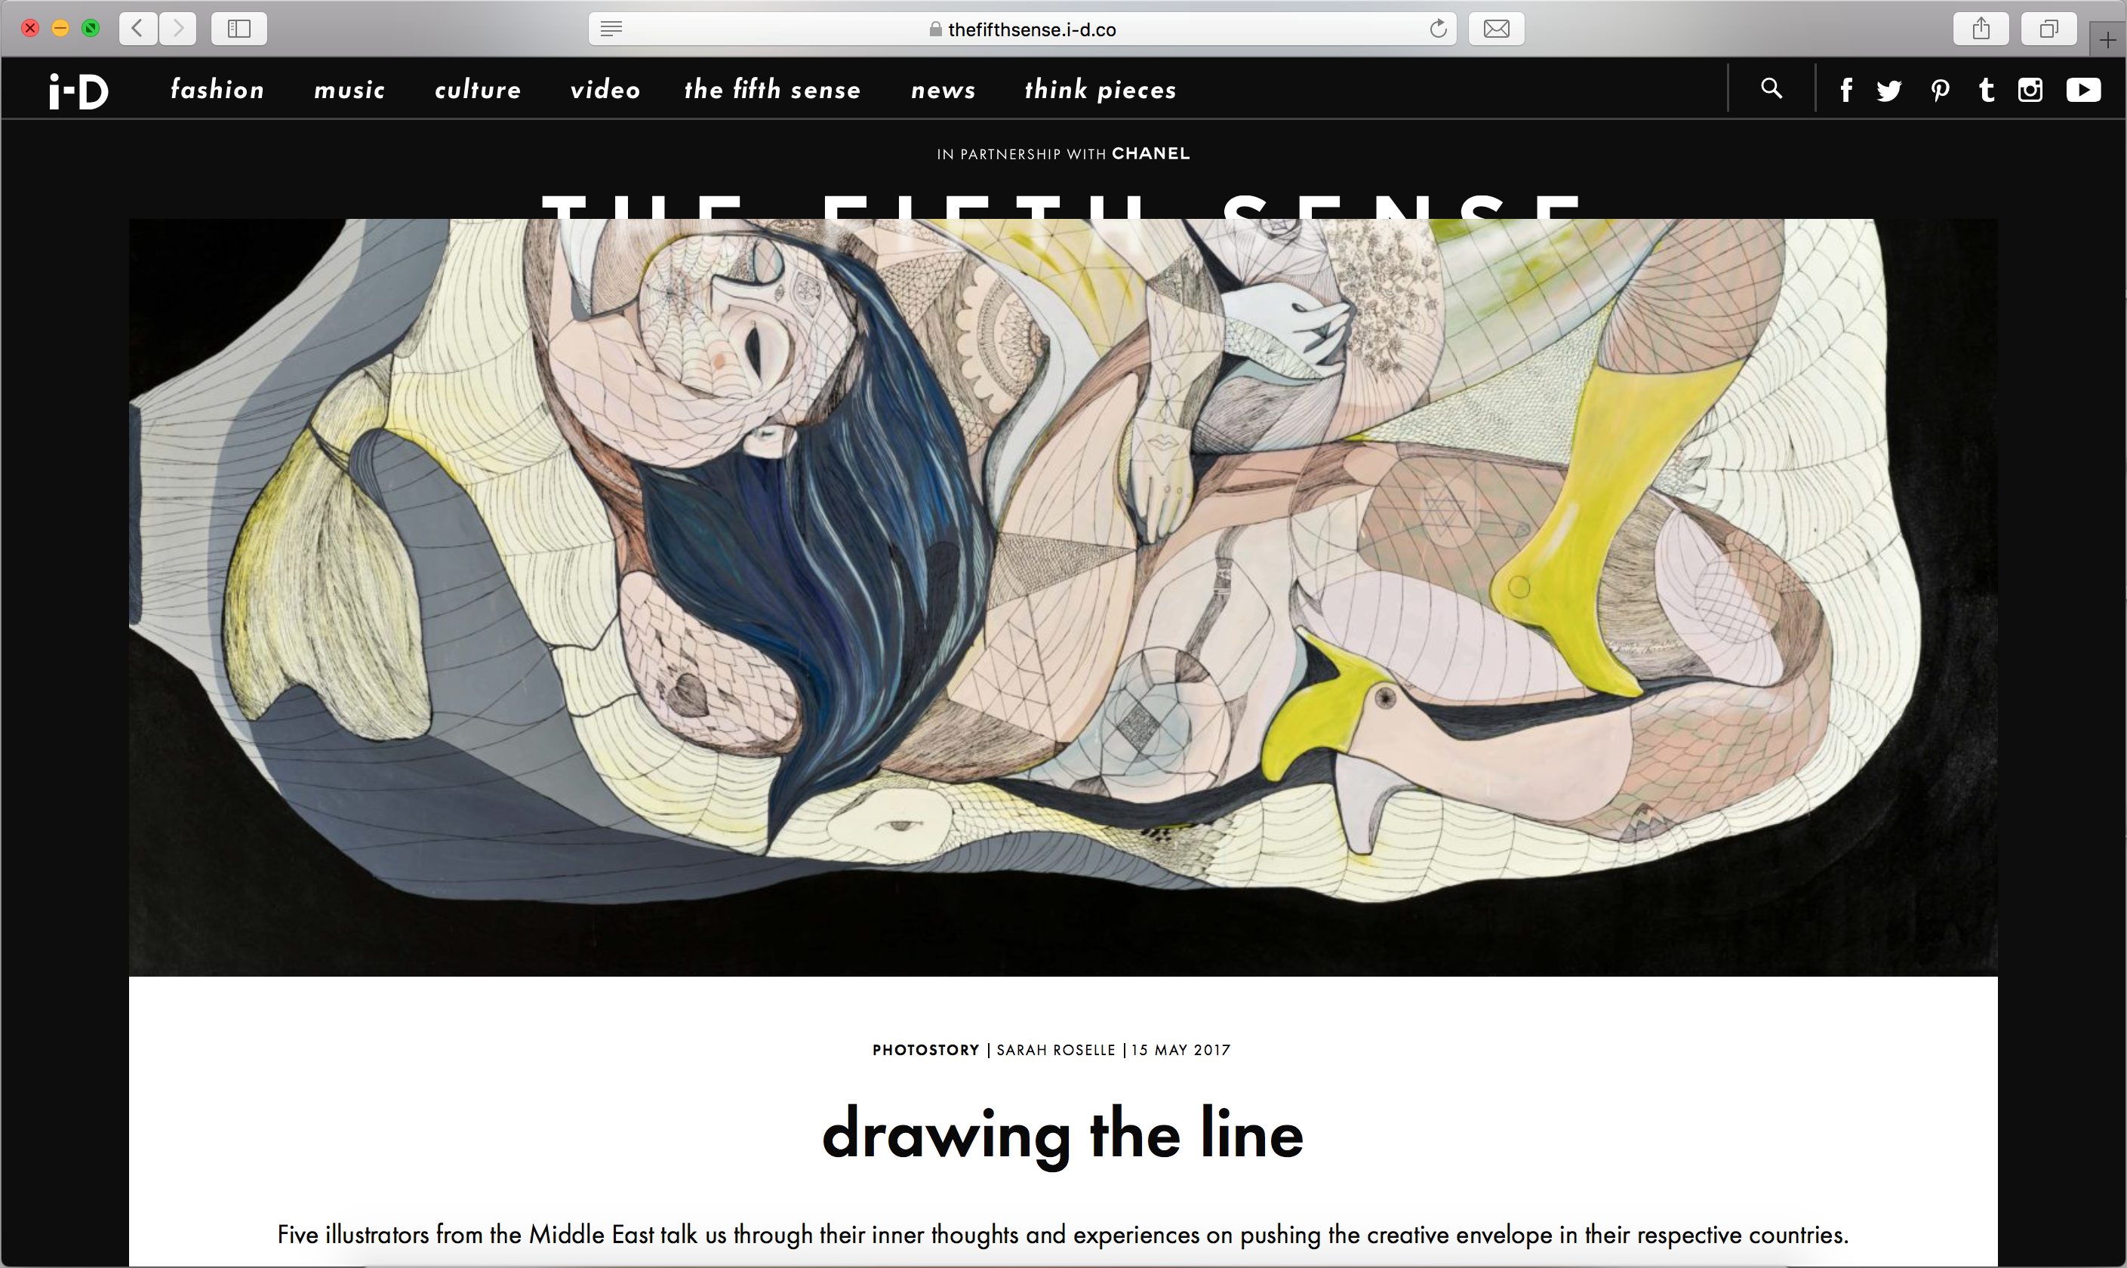Open the site search magnifier icon
Screen dimensions: 2127x1268
[1771, 88]
